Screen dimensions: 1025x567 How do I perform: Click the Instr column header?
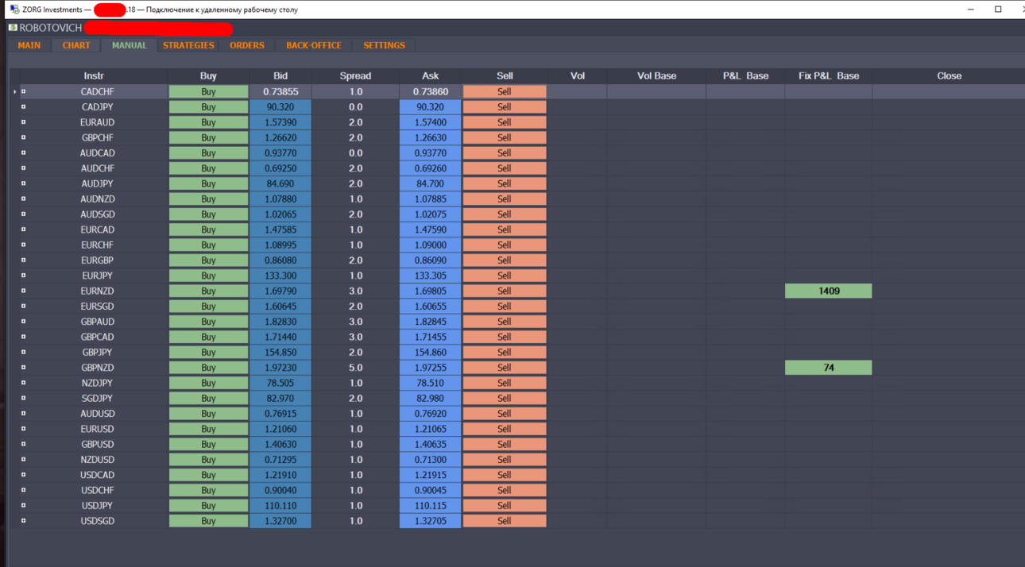tap(94, 75)
